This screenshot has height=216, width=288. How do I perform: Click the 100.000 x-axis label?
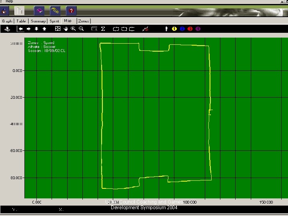190,202
